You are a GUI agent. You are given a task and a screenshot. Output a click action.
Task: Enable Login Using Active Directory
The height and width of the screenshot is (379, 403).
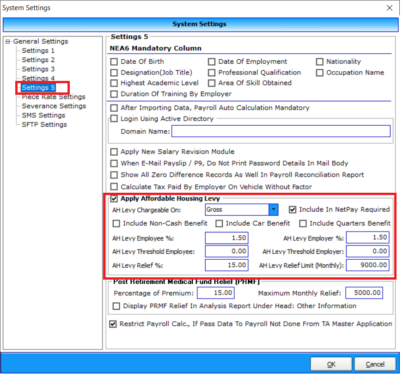point(114,119)
